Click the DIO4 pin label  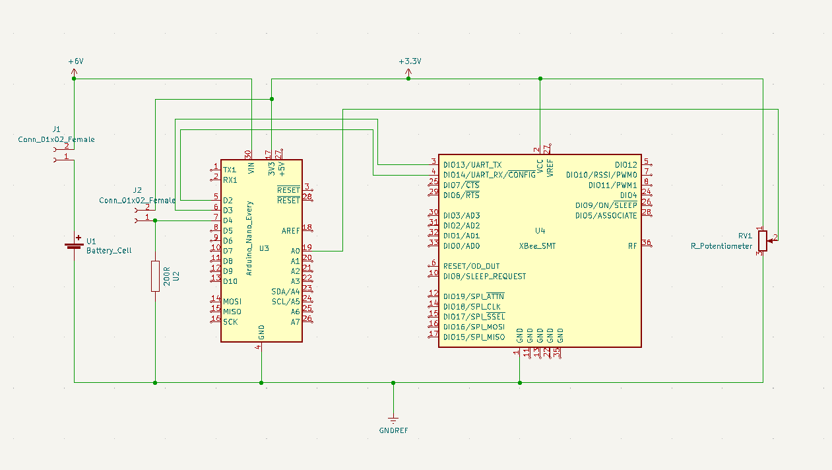(628, 195)
